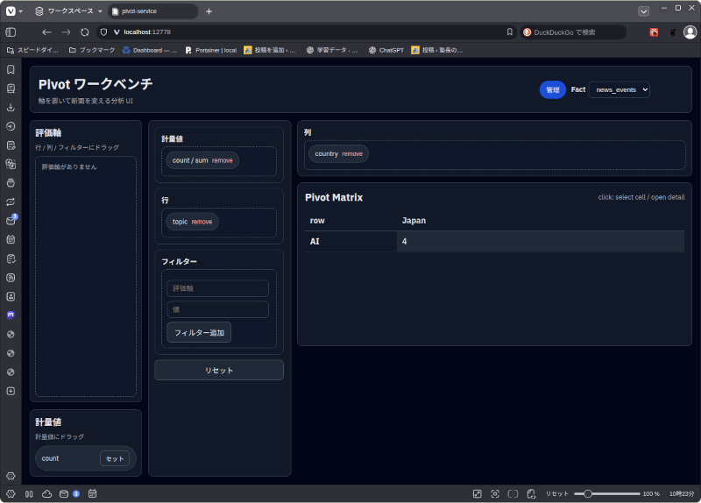
Task: Toggle the side panel visibility button
Action: click(x=11, y=32)
